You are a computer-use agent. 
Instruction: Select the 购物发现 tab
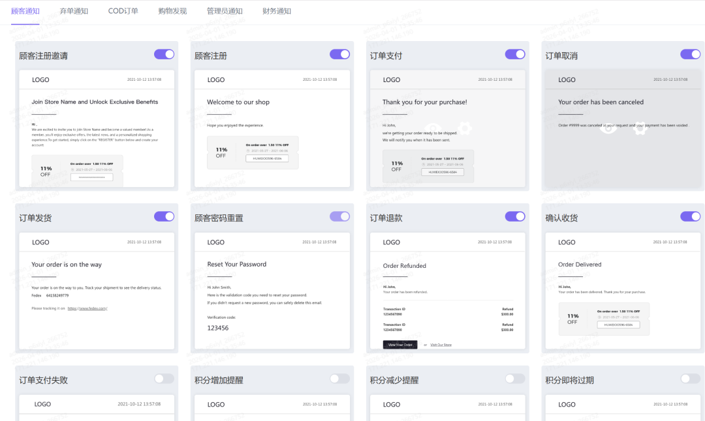pyautogui.click(x=172, y=11)
